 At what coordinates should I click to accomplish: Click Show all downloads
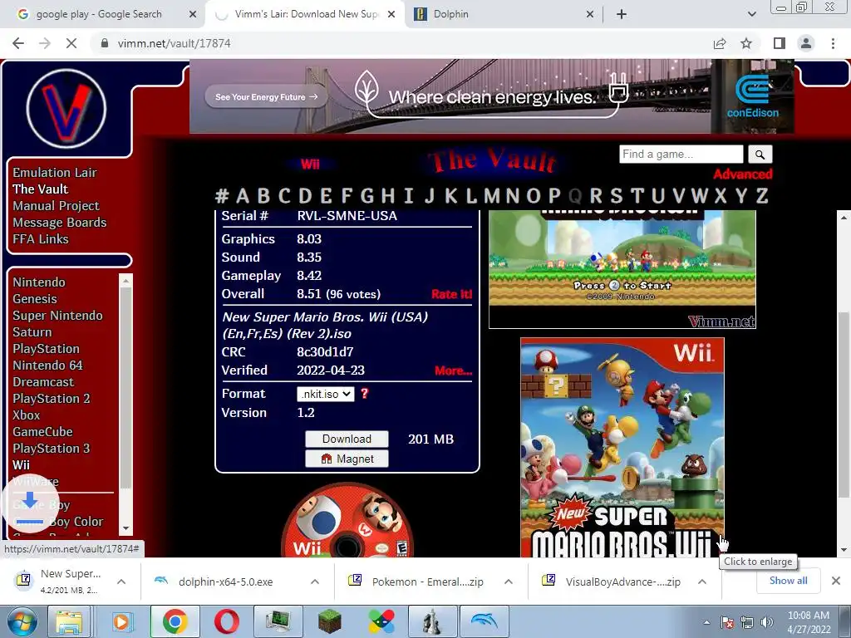pos(788,581)
